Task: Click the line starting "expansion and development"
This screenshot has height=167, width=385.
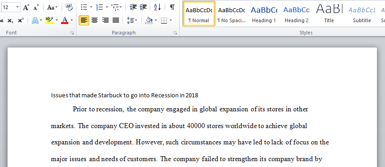Action: click(190, 143)
